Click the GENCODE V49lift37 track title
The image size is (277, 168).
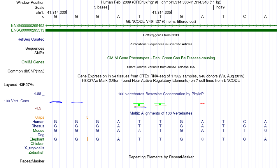(x=161, y=21)
